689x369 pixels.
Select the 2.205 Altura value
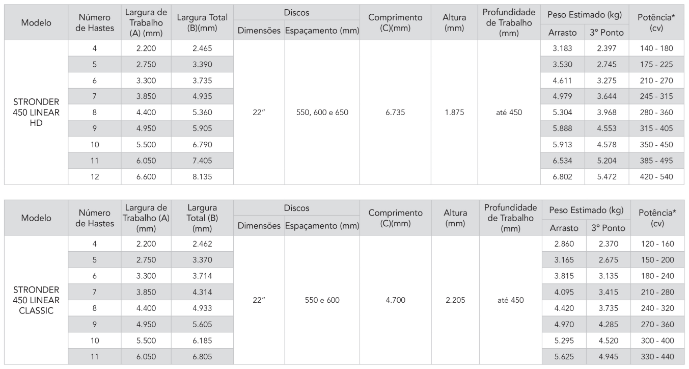(454, 300)
